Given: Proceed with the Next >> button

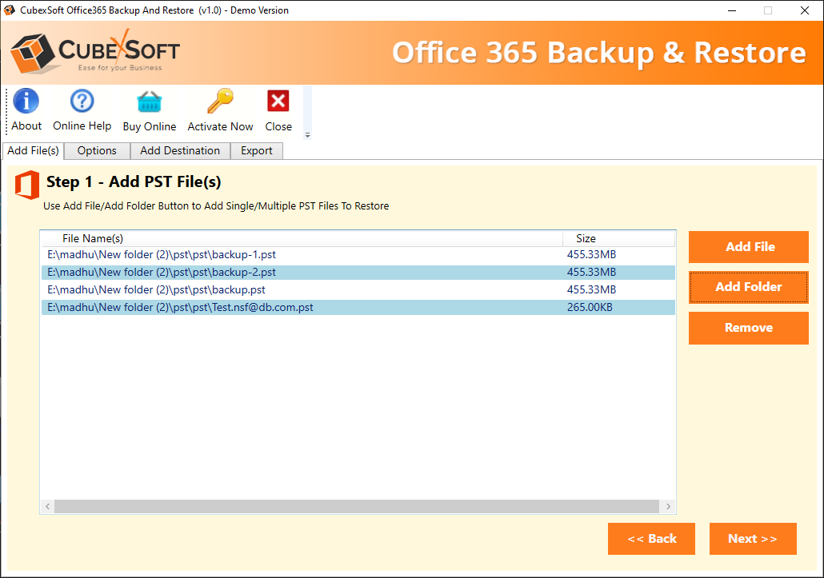Looking at the screenshot, I should pyautogui.click(x=753, y=539).
